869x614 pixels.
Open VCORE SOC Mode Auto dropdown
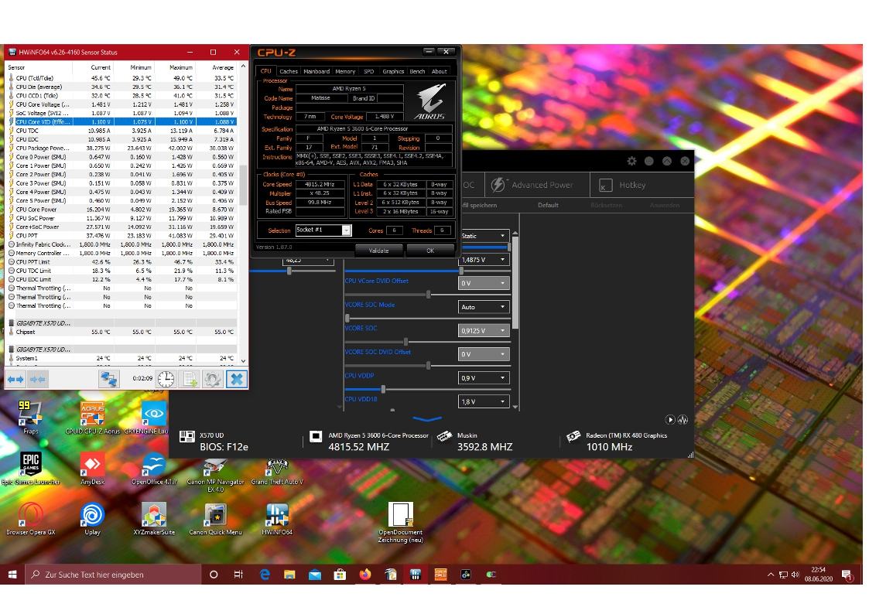click(484, 307)
